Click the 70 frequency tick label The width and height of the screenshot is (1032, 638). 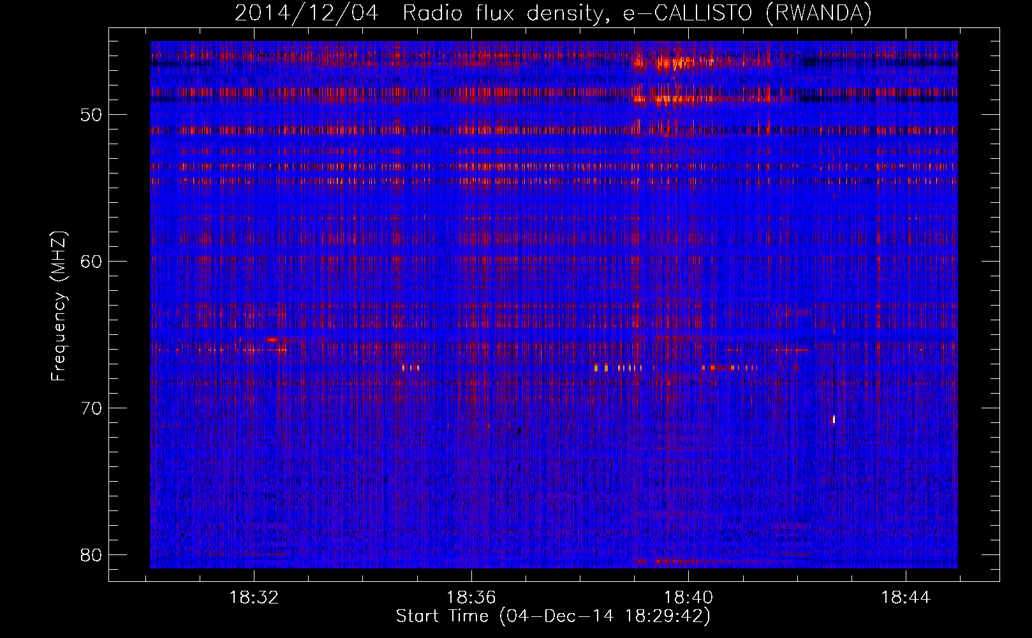point(92,408)
